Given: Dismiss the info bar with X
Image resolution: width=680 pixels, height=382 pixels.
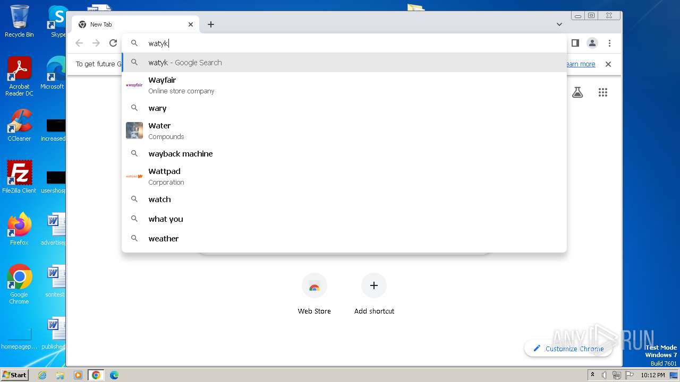Looking at the screenshot, I should tap(608, 64).
